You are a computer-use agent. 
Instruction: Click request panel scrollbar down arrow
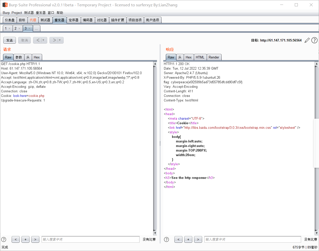155,233
